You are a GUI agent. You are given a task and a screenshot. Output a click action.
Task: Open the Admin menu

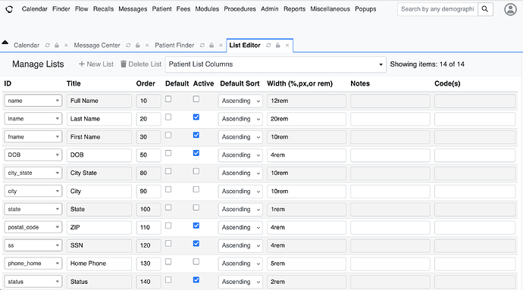click(270, 9)
